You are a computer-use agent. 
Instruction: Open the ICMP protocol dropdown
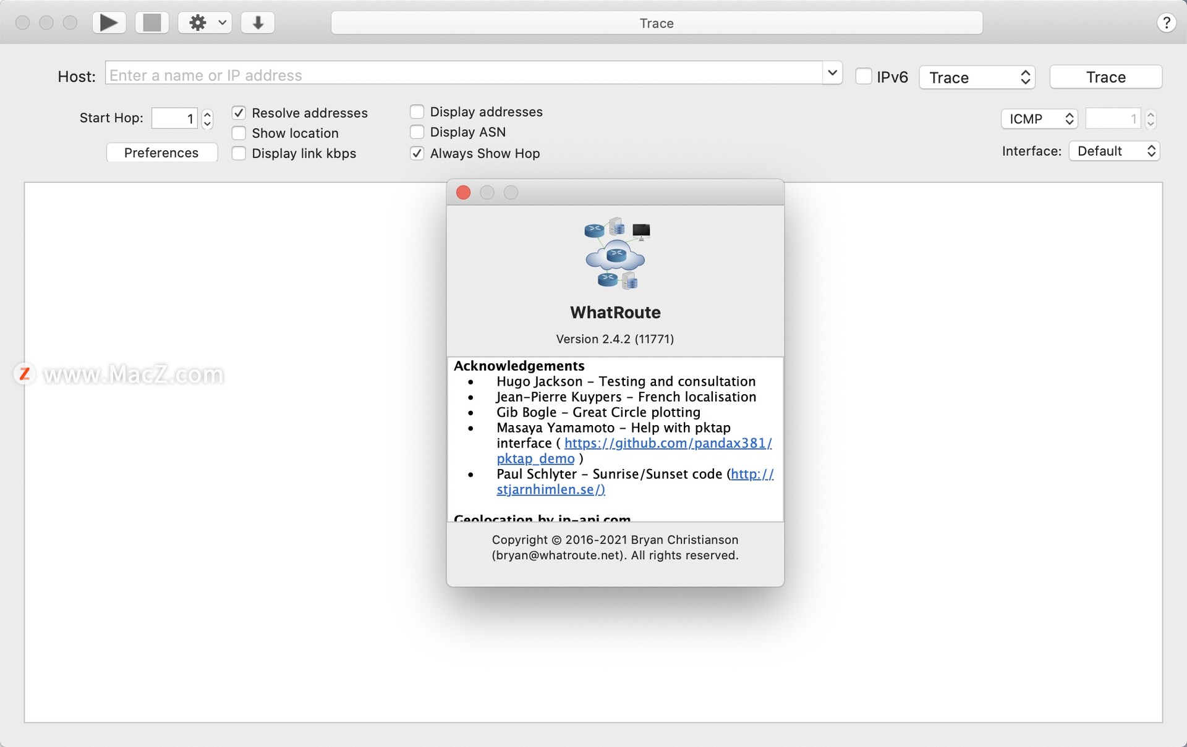click(x=1039, y=119)
